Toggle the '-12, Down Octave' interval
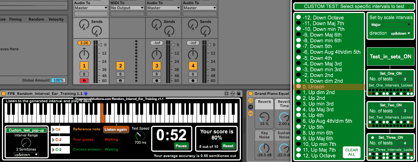Image resolution: width=418 pixels, height=162 pixels. (x=299, y=18)
